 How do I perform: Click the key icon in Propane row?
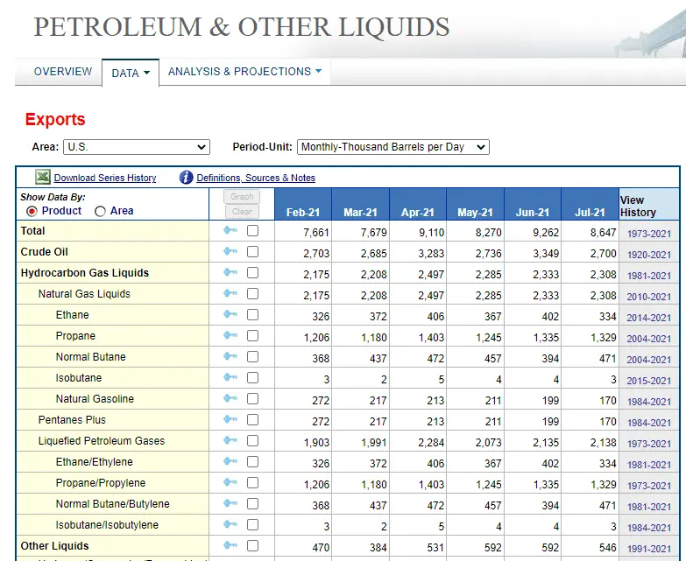(230, 335)
